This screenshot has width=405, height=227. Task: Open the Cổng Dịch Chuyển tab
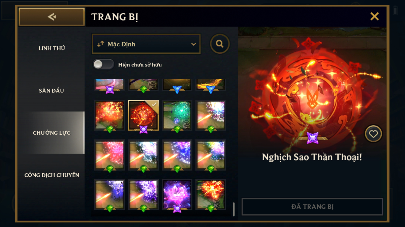(52, 175)
